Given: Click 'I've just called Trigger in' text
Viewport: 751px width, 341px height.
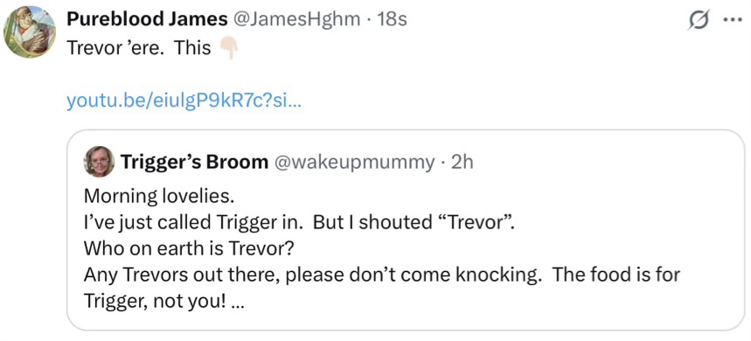Looking at the screenshot, I should pos(193,223).
